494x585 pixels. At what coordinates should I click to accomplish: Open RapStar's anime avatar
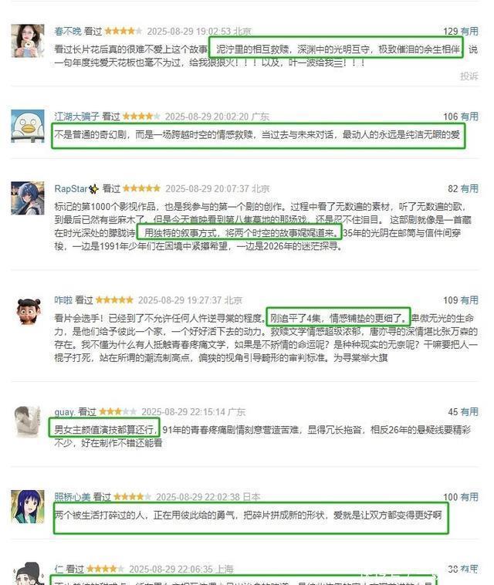28,198
